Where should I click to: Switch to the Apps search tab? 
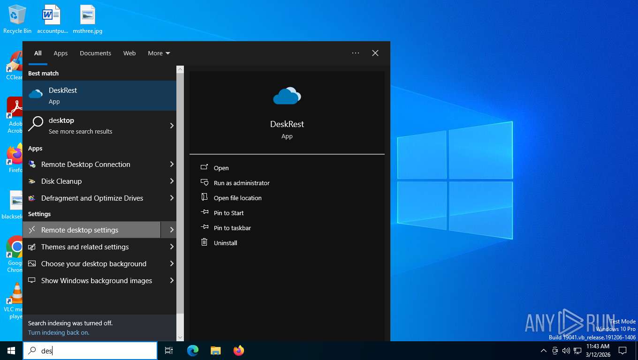click(61, 53)
